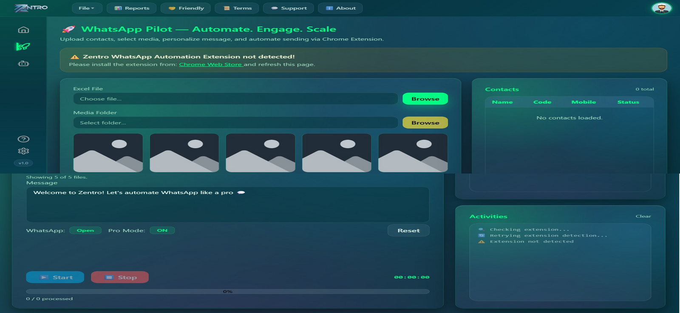
Task: Click the 0% progress bar
Action: (x=228, y=291)
